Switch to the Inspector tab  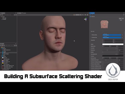click(92, 13)
